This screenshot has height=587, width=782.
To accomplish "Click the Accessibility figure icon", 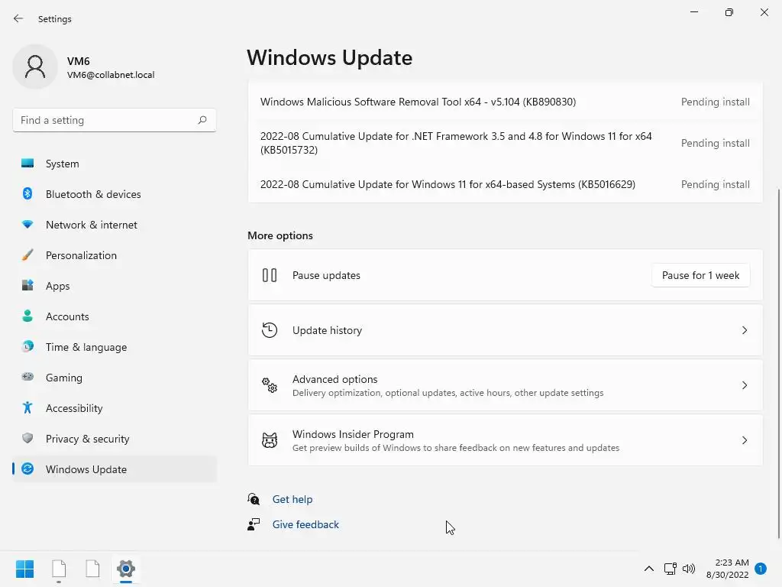I will click(x=27, y=408).
